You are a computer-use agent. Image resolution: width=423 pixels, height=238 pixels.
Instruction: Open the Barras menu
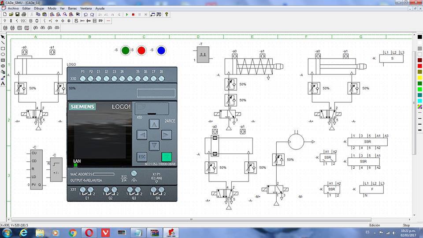[x=72, y=8]
